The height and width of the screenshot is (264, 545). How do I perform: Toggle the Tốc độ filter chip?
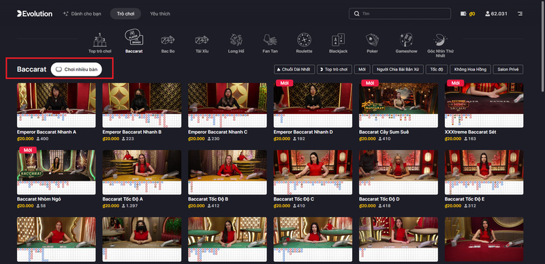(x=436, y=69)
